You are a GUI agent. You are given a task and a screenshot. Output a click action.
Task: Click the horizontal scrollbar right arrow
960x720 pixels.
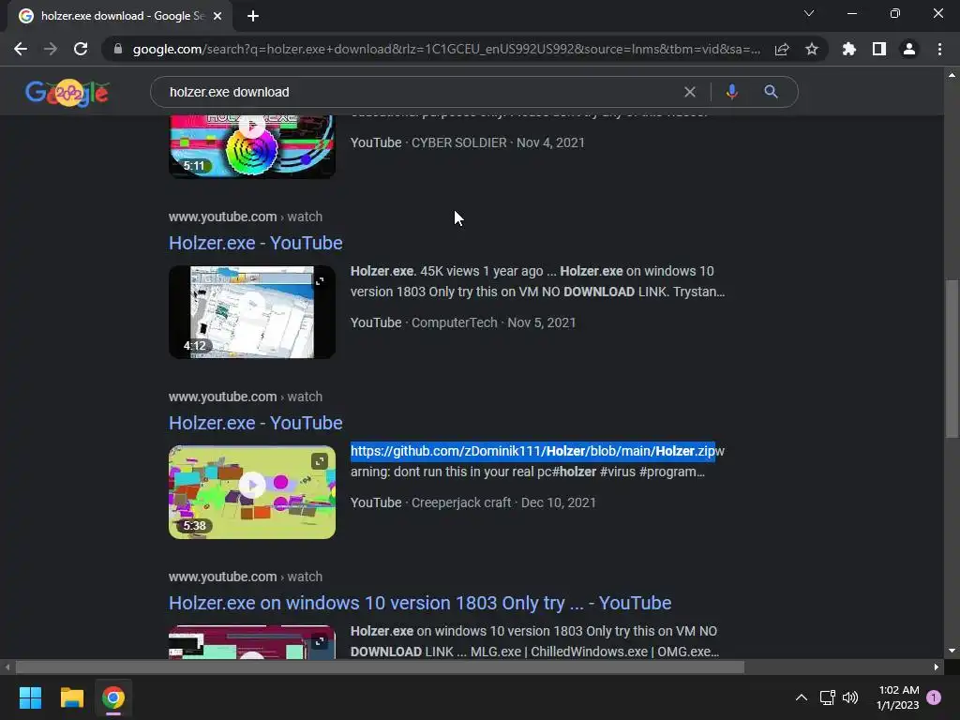pos(937,667)
